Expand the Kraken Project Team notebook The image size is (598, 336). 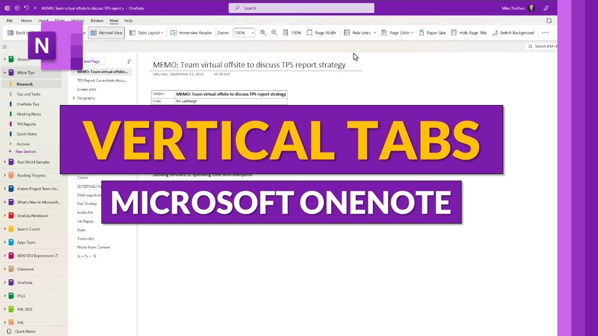click(5, 189)
